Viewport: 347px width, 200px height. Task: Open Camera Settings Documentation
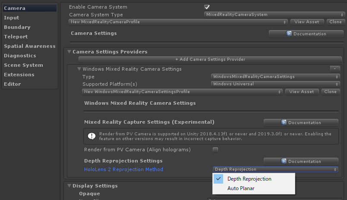[306, 34]
